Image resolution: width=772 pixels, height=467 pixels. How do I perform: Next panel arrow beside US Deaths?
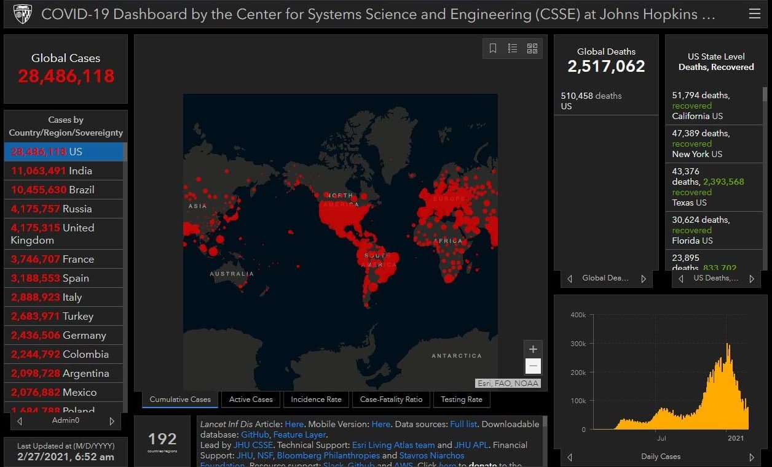coord(752,279)
